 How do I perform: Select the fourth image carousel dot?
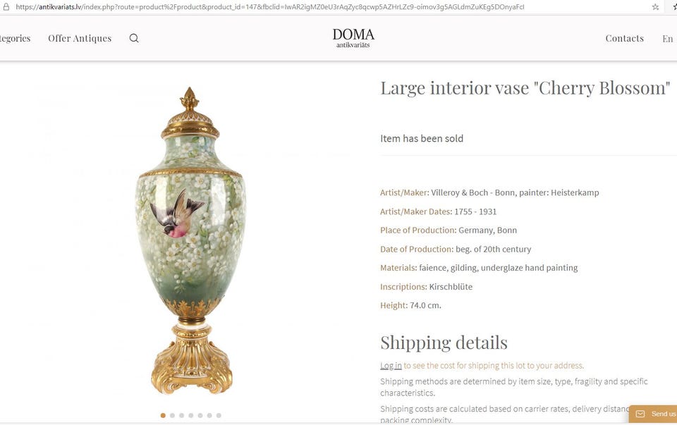pos(191,416)
